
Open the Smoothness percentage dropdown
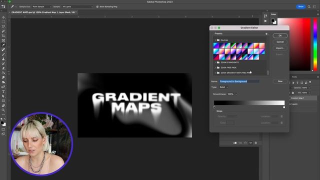click(236, 94)
